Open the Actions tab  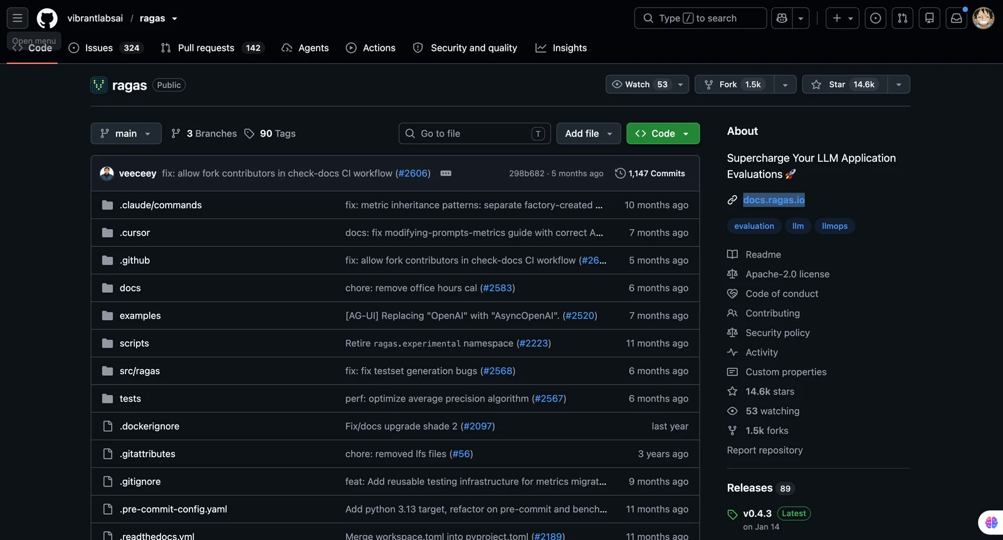371,48
